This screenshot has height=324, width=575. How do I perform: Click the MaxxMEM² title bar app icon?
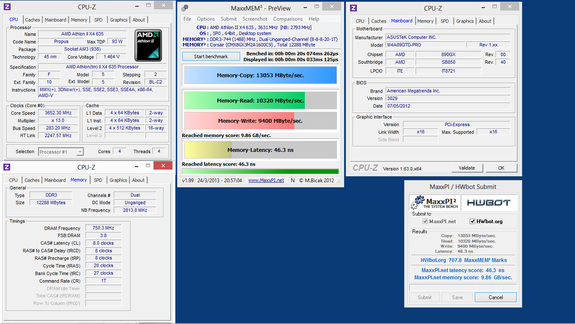click(184, 8)
